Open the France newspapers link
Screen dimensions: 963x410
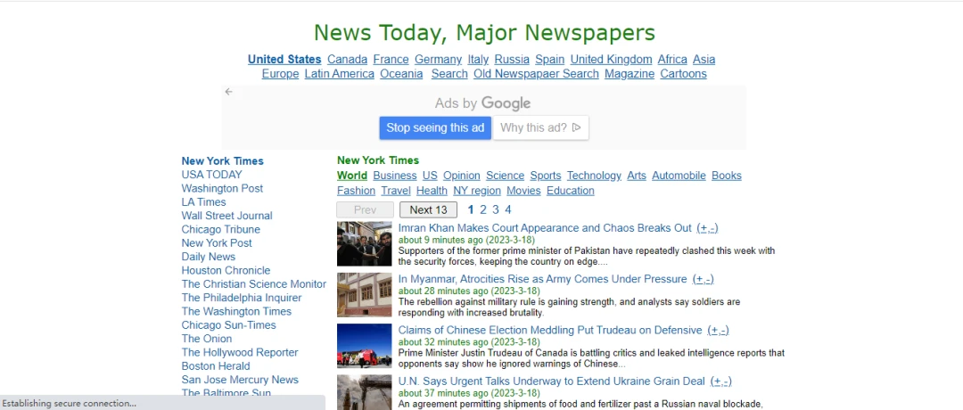click(x=391, y=60)
